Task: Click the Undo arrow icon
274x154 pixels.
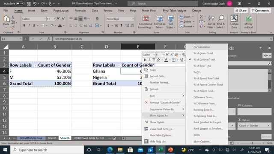Action: pos(35,3)
